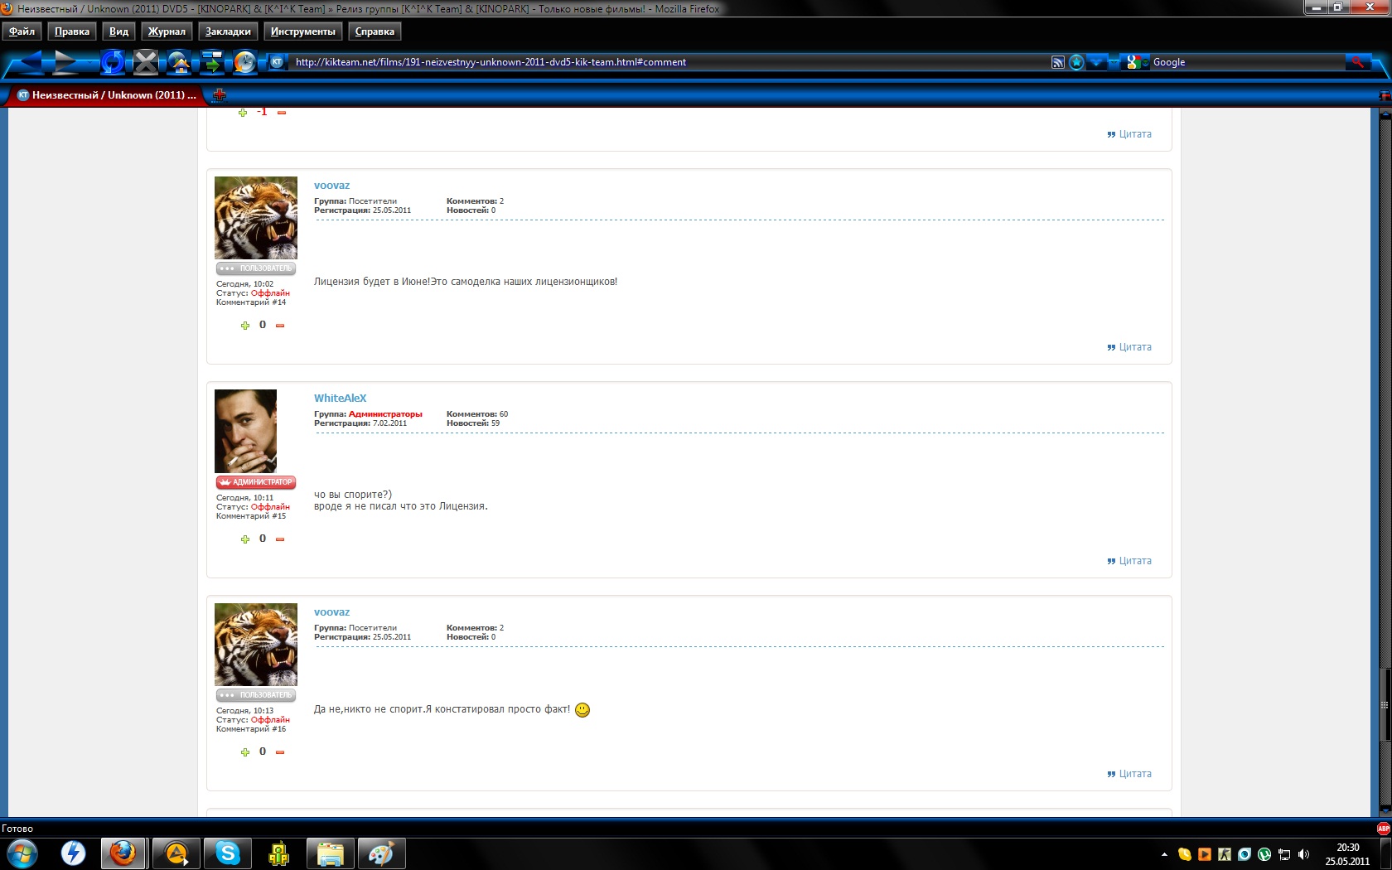The width and height of the screenshot is (1392, 870).
Task: Click the Adblock Plus ABP status bar icon
Action: point(1383,829)
